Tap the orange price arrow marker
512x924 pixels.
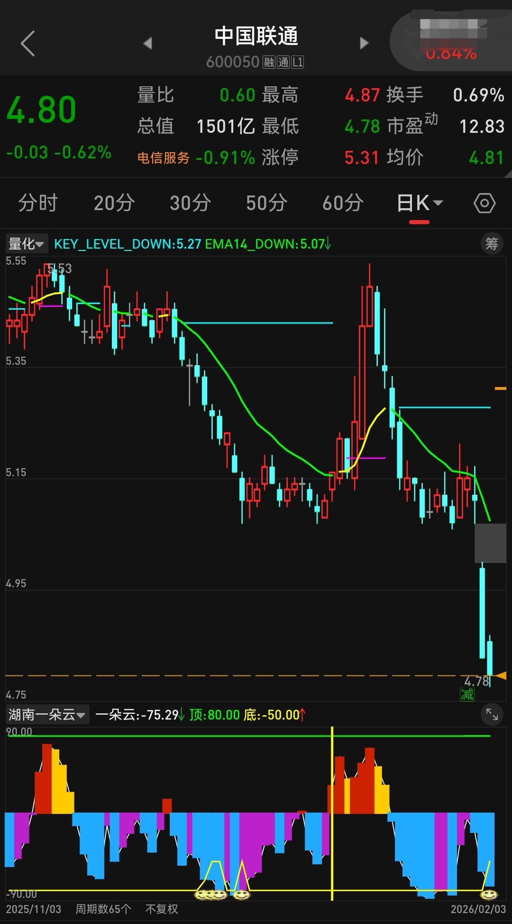coord(501,675)
